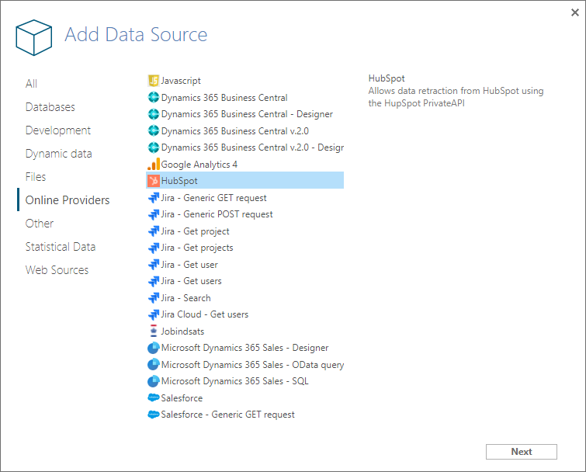Pick the Jira - Get projects entry
This screenshot has width=586, height=472.
click(244, 248)
